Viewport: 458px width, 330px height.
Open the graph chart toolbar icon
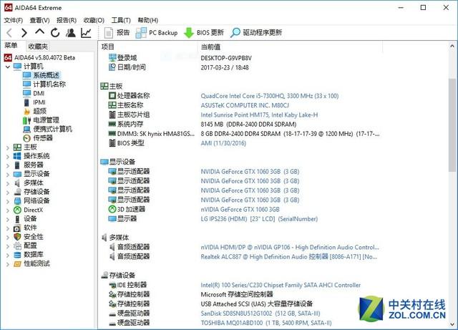86,33
